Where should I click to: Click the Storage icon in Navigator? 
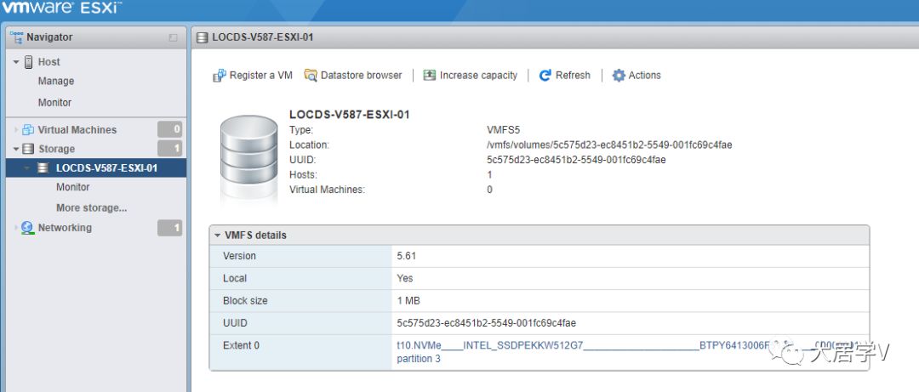tap(28, 149)
